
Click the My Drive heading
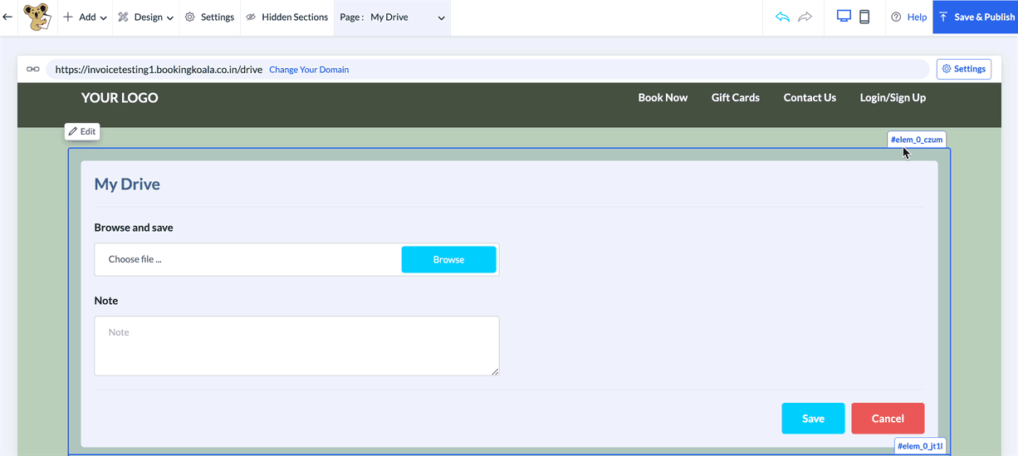[127, 184]
